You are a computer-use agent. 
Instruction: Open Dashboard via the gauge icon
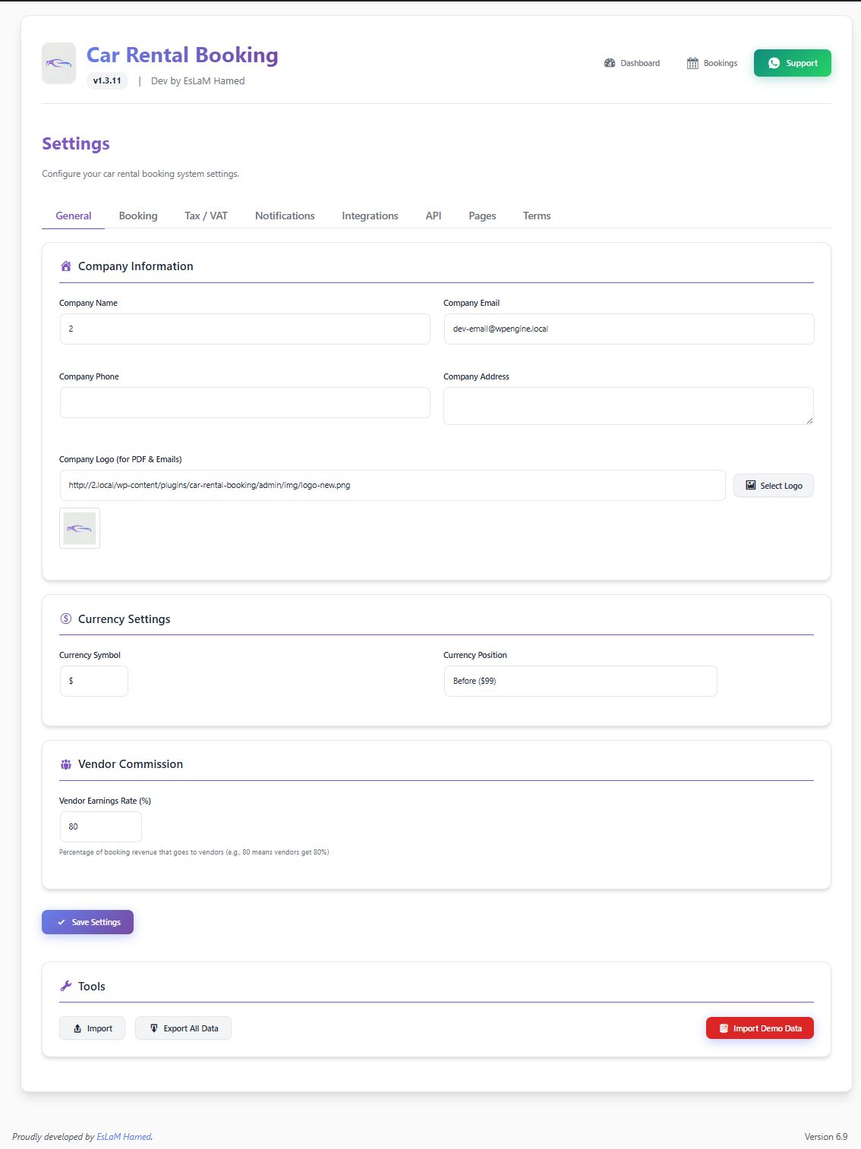pyautogui.click(x=610, y=63)
